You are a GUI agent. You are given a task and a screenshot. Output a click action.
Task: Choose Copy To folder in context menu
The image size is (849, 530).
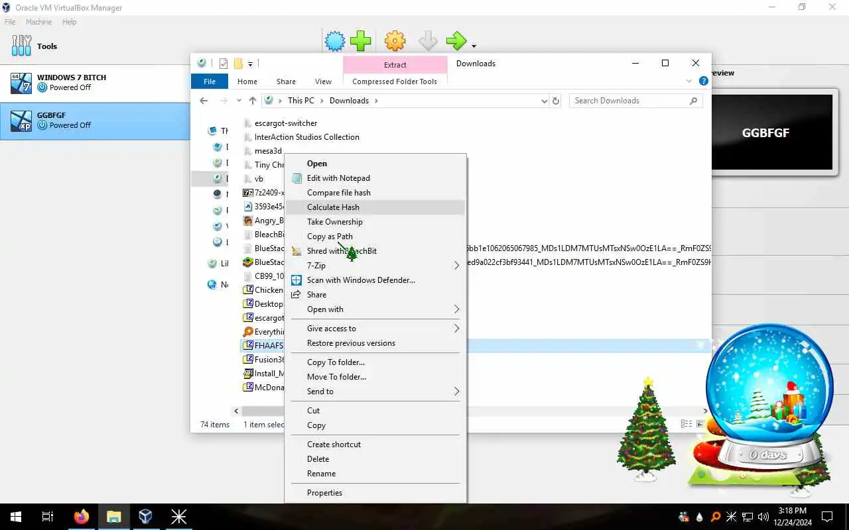[x=375, y=362]
